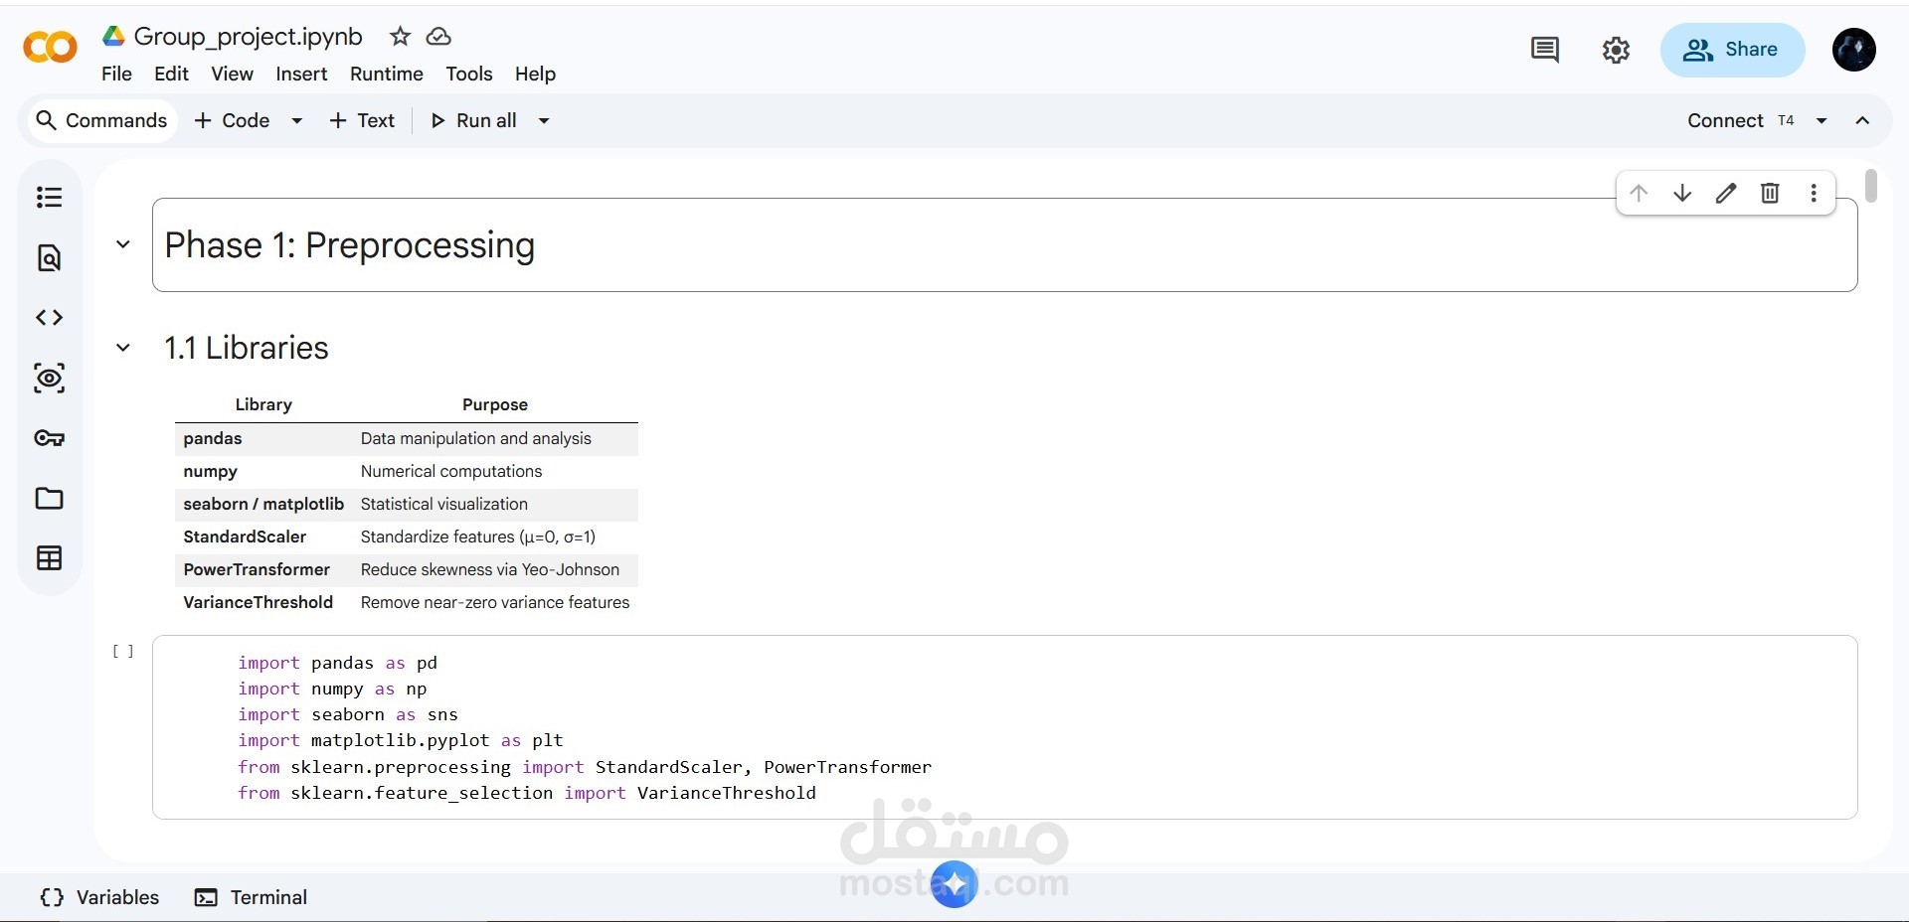Delete the cell with trash icon

(x=1770, y=193)
